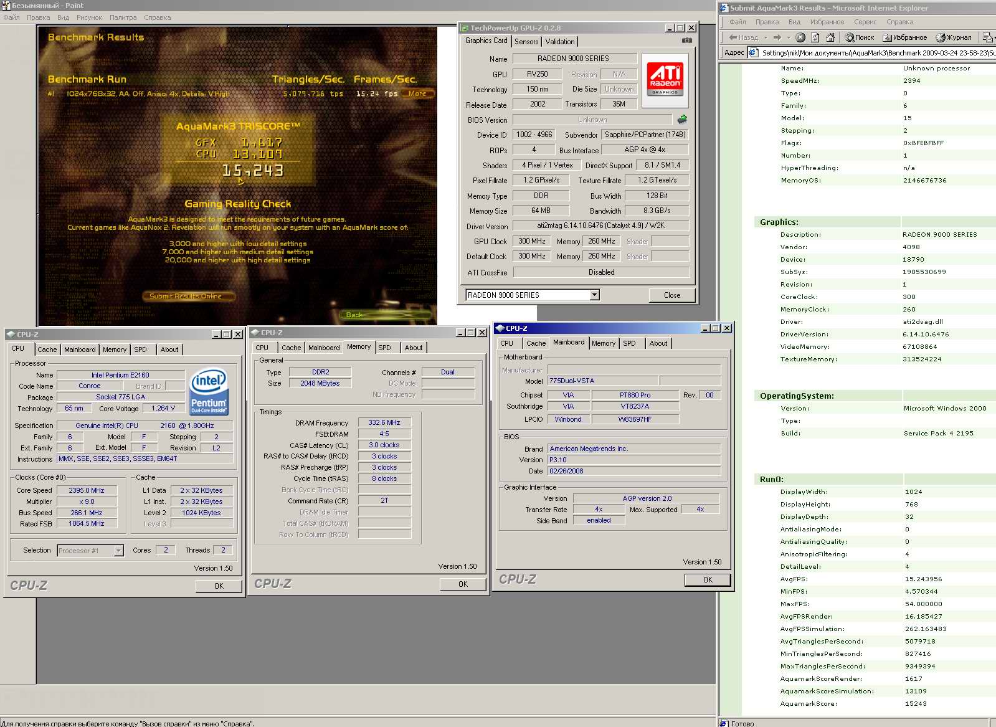The height and width of the screenshot is (727, 996).
Task: Open About tab in CPU-Z Mainboard window
Action: [658, 343]
